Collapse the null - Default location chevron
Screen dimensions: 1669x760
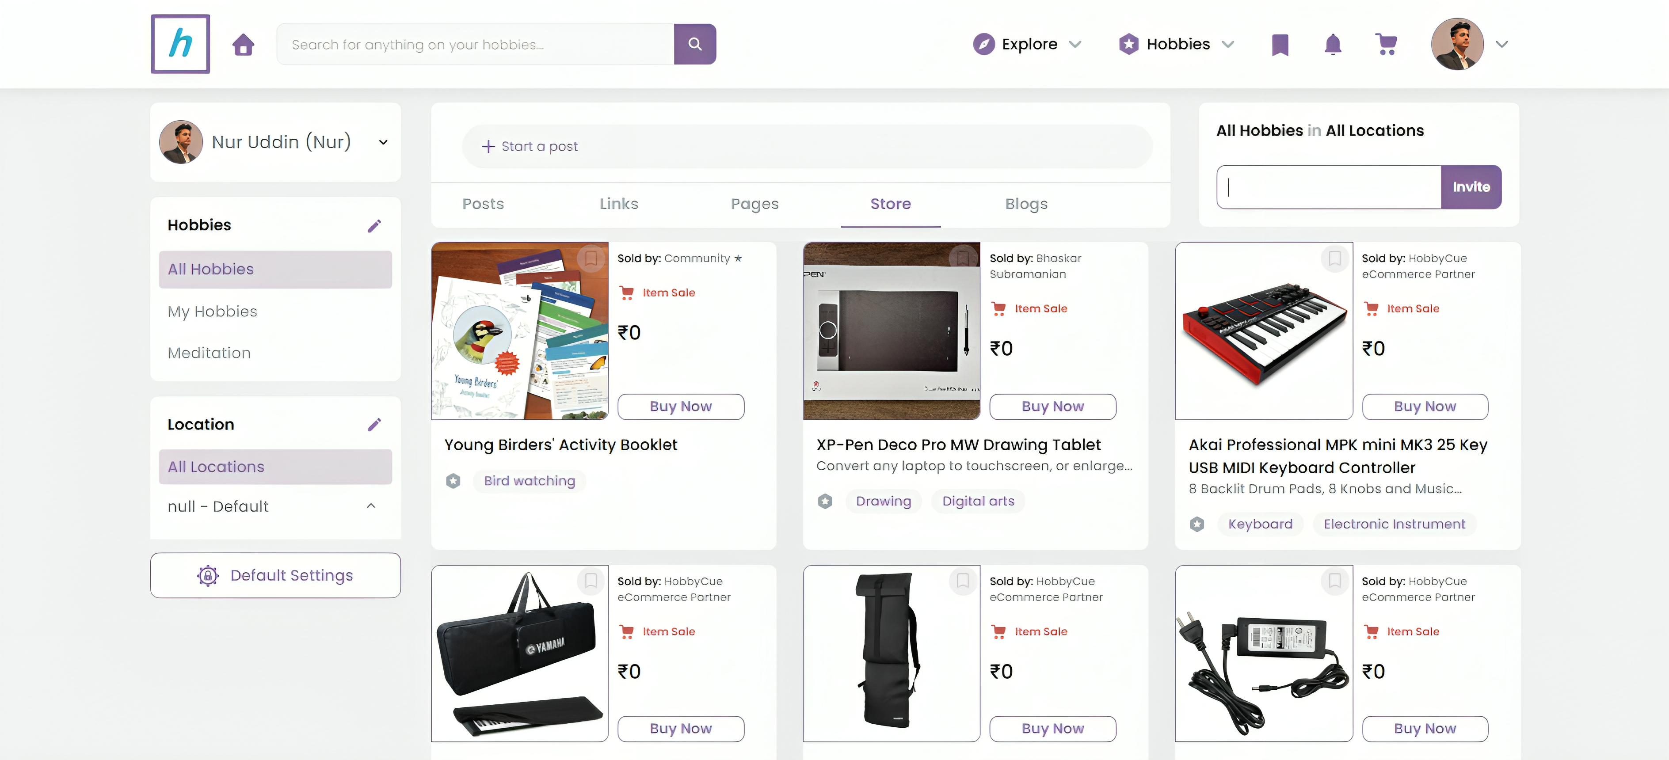pos(371,506)
